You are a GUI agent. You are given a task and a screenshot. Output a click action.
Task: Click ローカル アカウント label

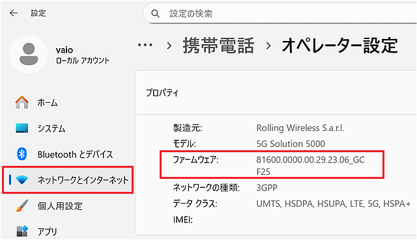(x=83, y=60)
